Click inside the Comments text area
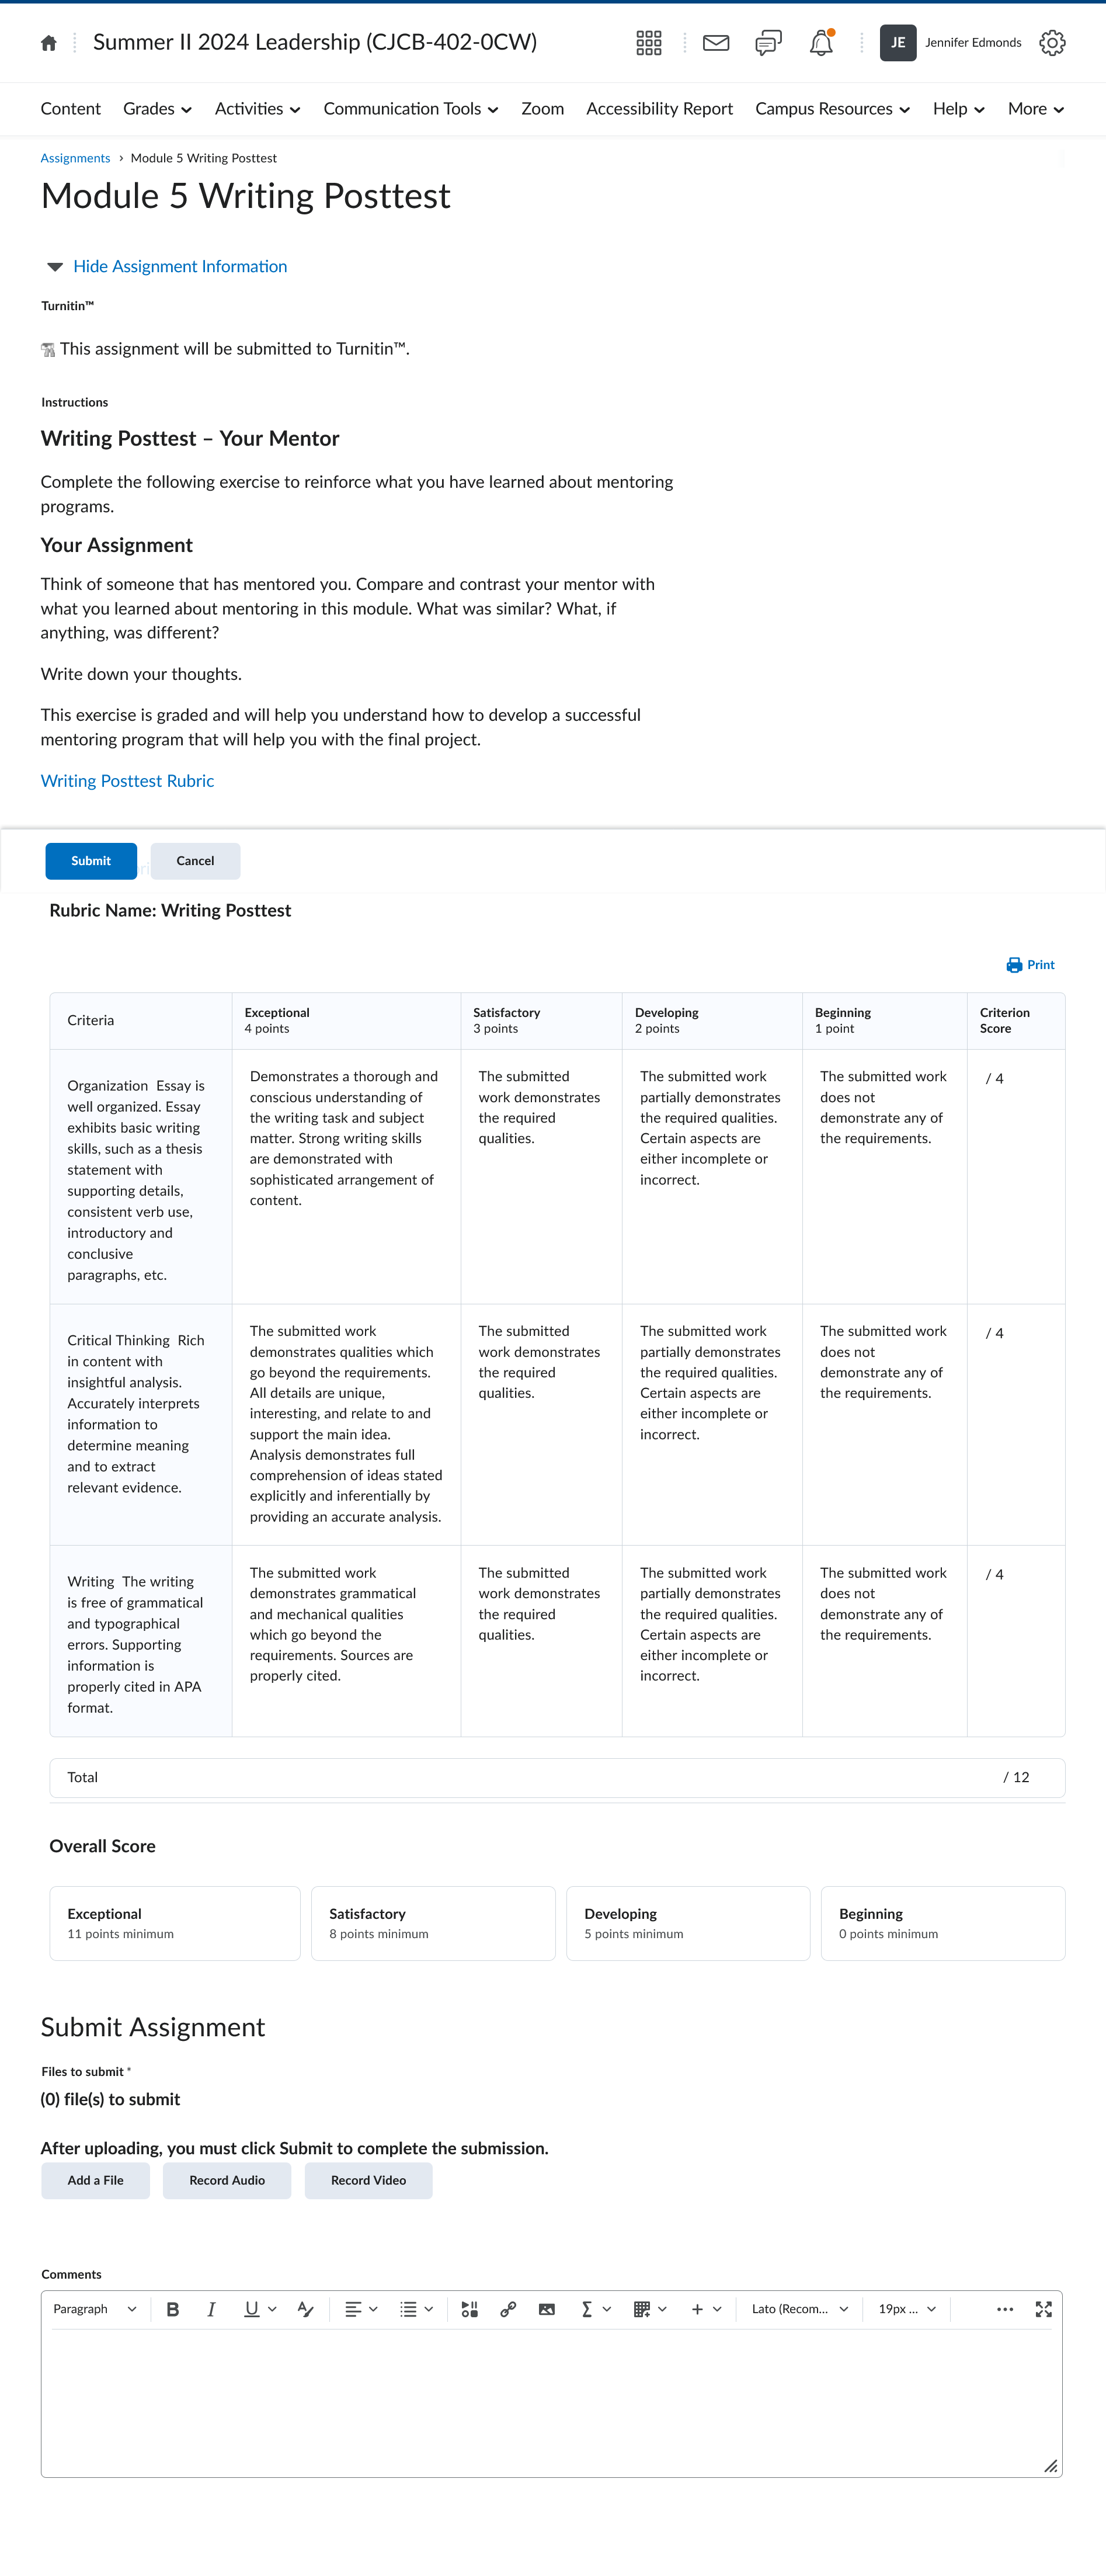The height and width of the screenshot is (2576, 1106). tap(551, 2401)
